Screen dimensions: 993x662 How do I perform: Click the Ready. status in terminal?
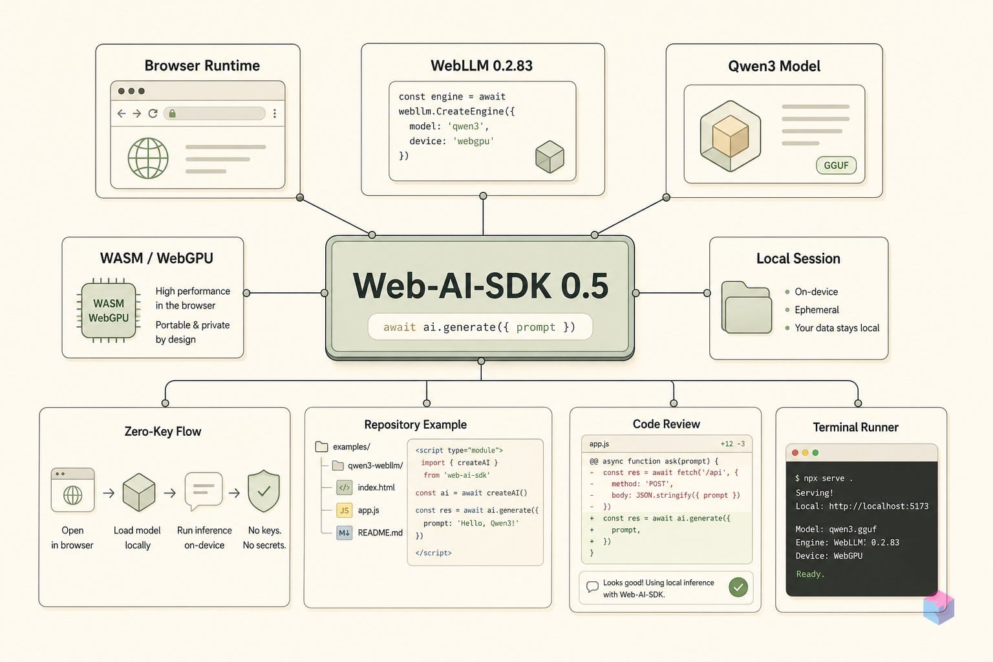[810, 574]
